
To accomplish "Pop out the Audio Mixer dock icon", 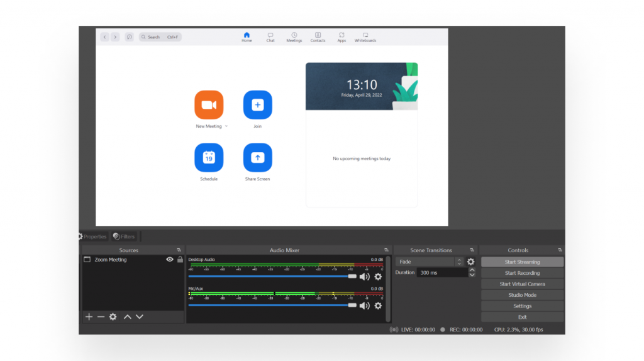I will tap(386, 250).
